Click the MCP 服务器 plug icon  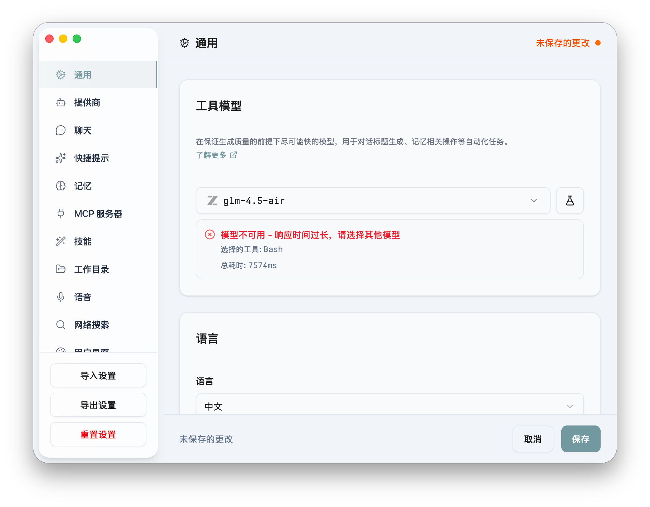point(60,214)
